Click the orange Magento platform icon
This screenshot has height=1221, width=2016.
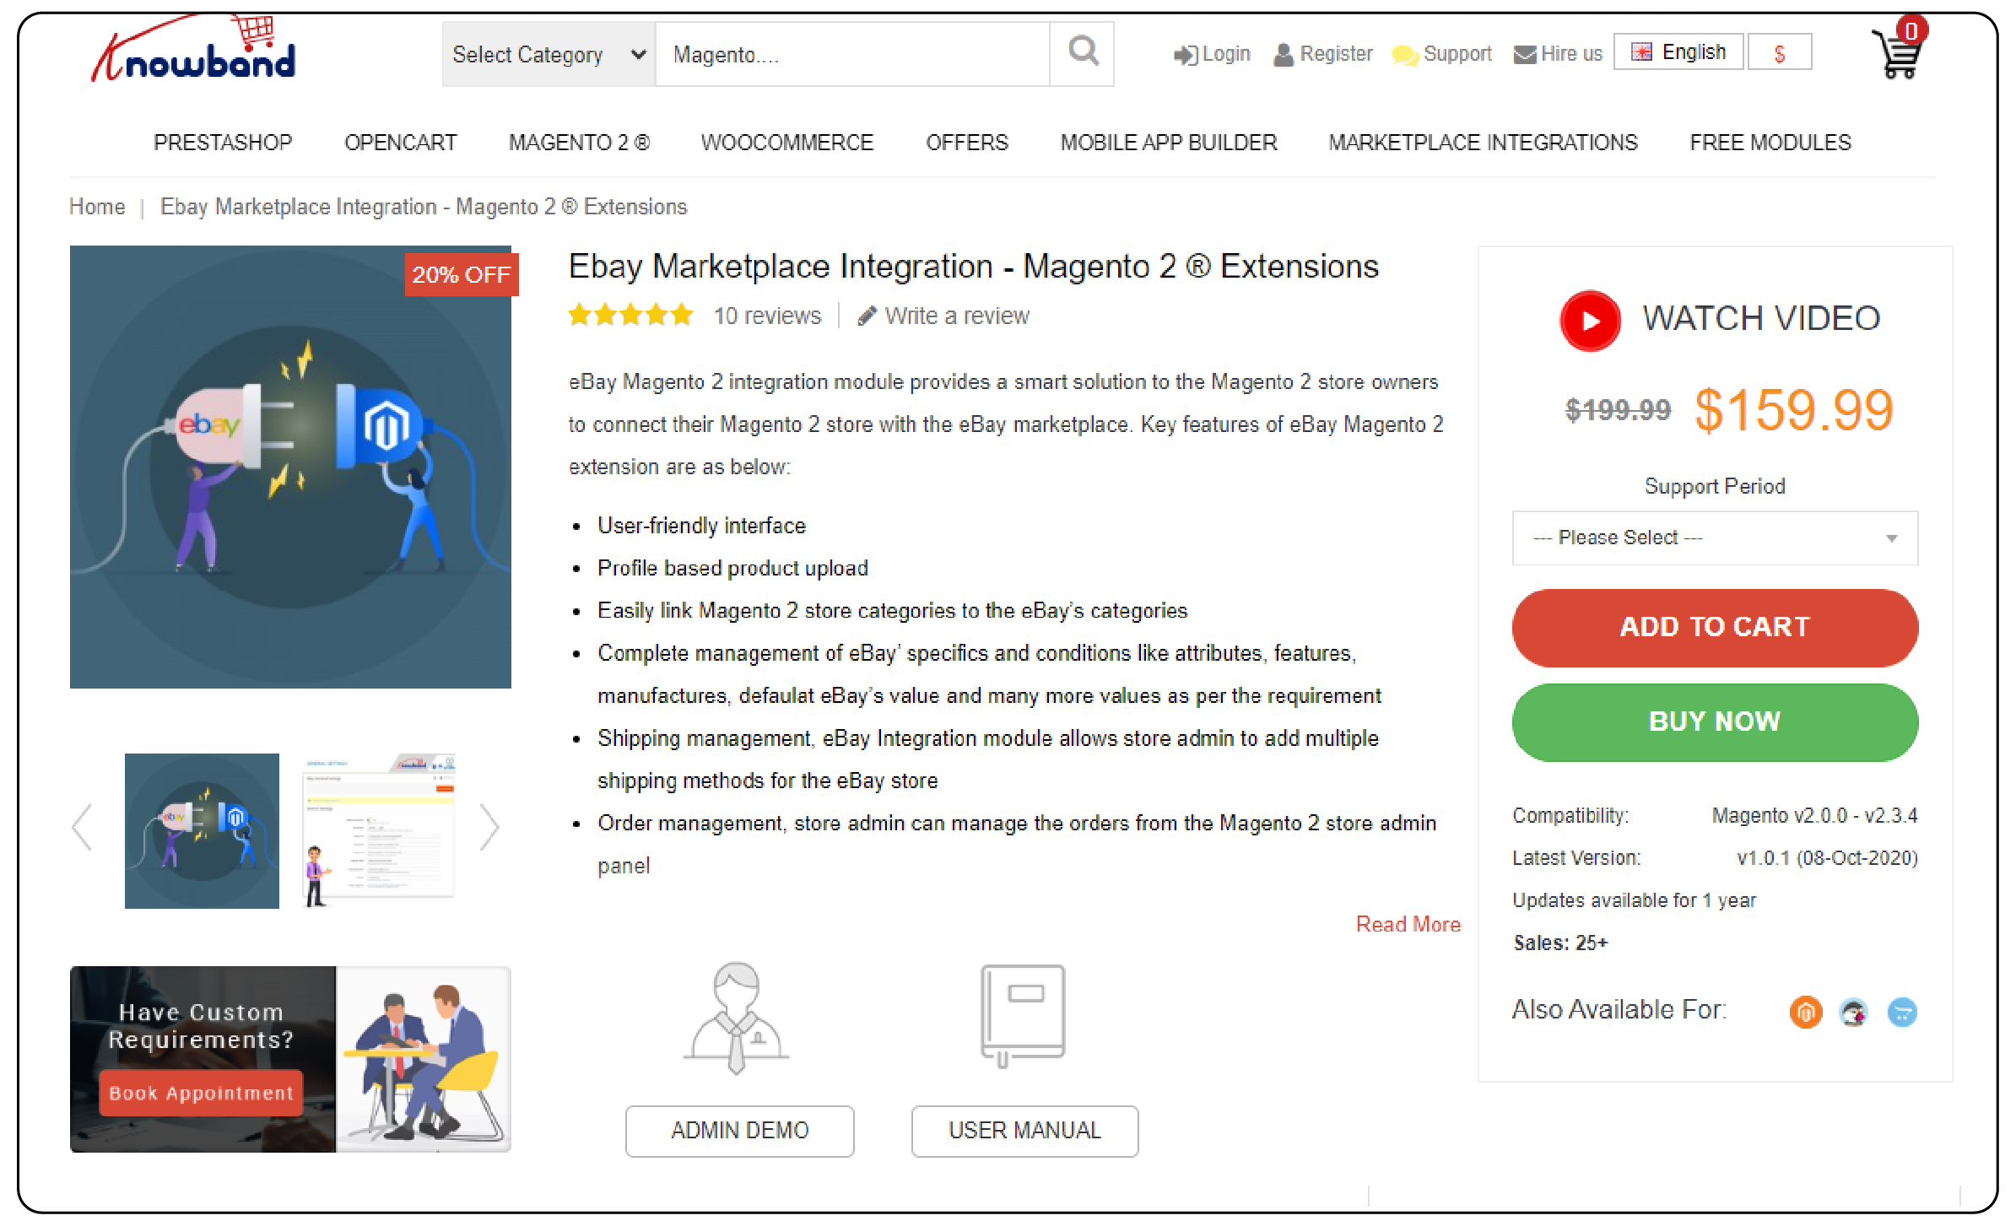(x=1805, y=1012)
